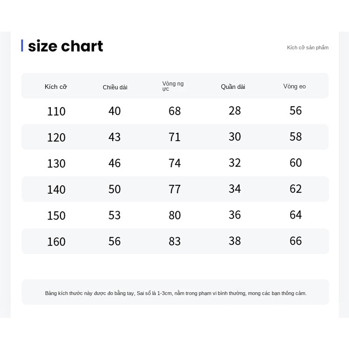
Task: Click the "size chart" heading
Action: pos(65,46)
